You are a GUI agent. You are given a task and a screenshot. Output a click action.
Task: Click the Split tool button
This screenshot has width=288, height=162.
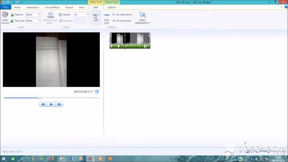click(x=96, y=17)
